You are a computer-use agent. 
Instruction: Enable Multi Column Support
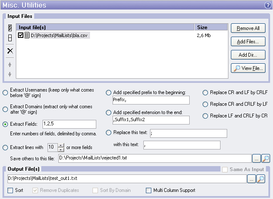[148, 190]
